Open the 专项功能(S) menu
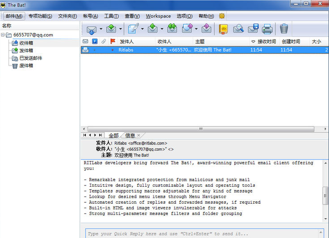The image size is (329, 238). pyautogui.click(x=40, y=16)
